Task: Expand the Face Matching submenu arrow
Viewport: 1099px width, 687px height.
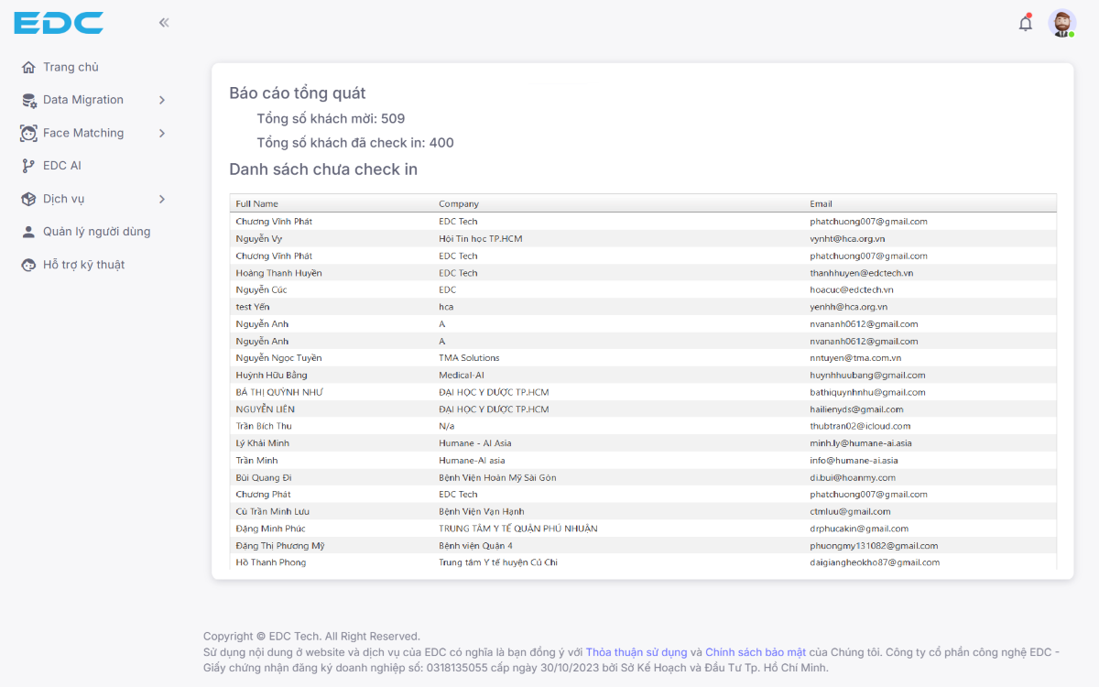Action: (x=161, y=133)
